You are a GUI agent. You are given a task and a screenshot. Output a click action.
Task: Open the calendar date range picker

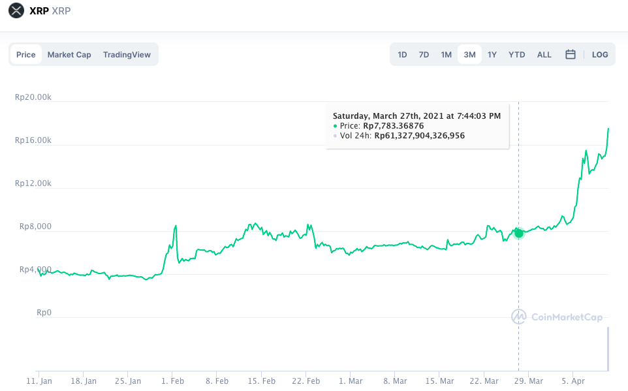click(570, 55)
